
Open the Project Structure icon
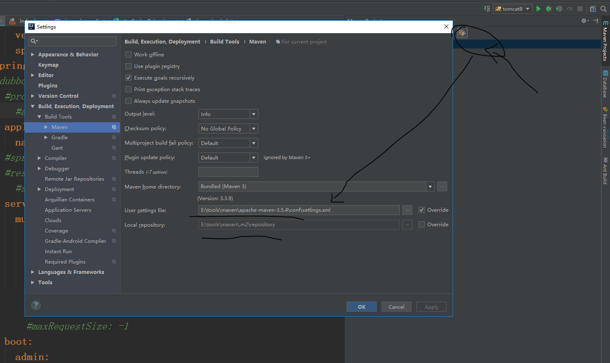point(593,9)
